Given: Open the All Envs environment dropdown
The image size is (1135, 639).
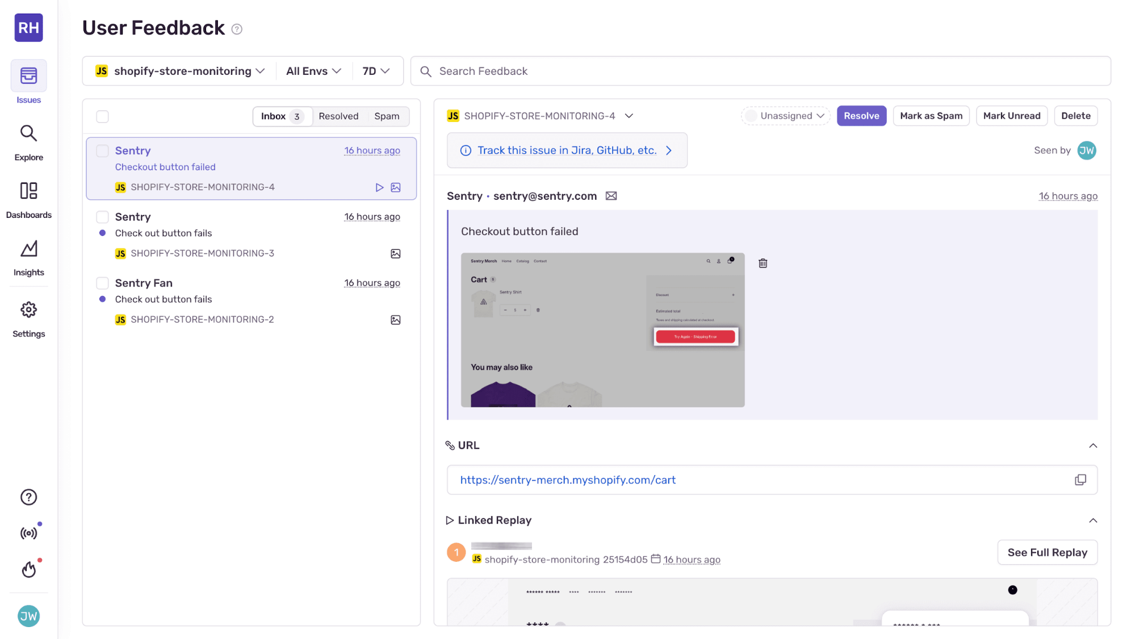Looking at the screenshot, I should [313, 70].
